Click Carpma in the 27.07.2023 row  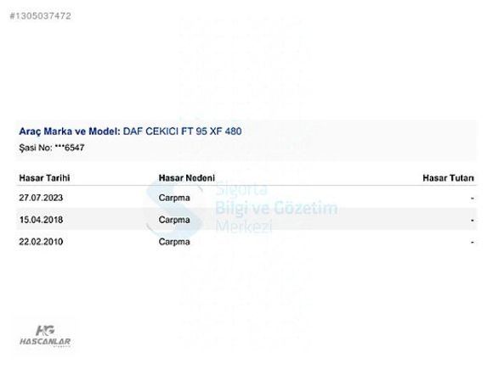174,198
